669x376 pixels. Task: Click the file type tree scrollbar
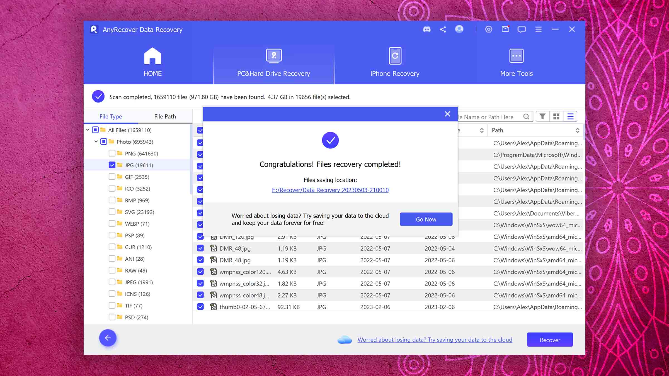click(x=191, y=159)
